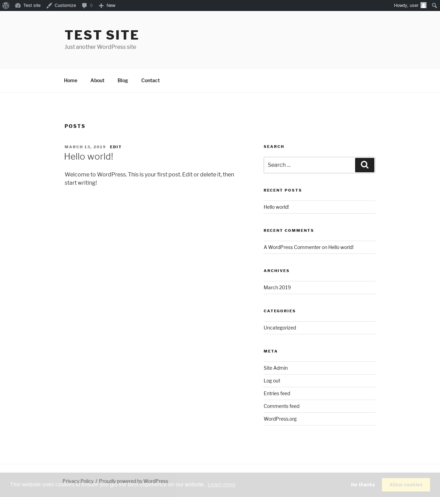Open the About menu item
Viewport: 440px width, 497px height.
[x=97, y=80]
